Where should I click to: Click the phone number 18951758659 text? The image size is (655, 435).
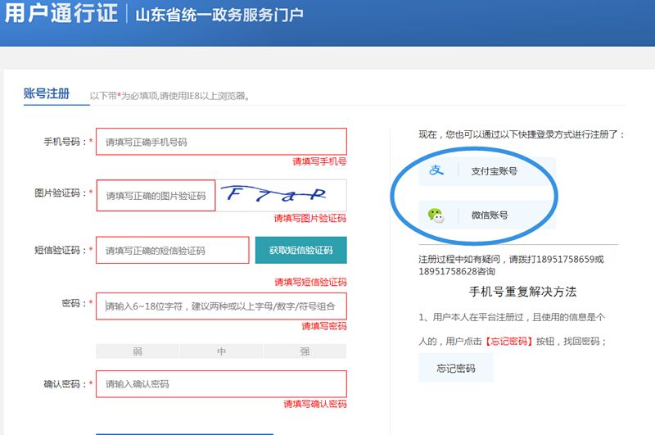[565, 259]
